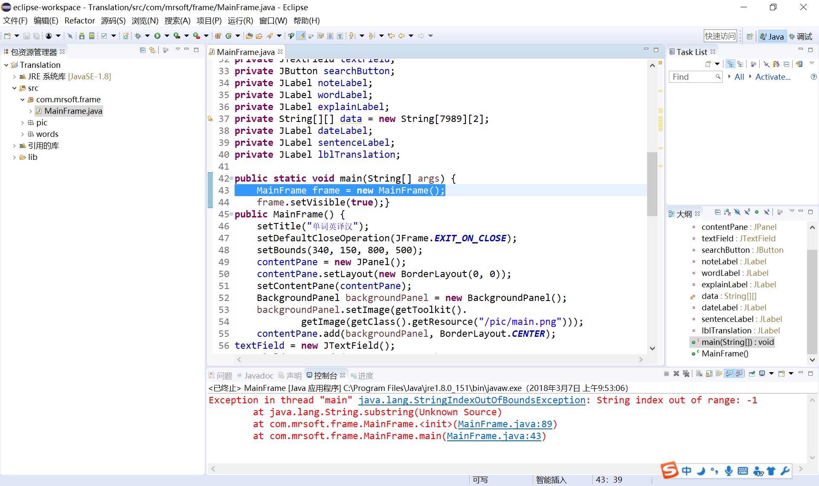Click the Next Annotation toolbar icon

[352, 36]
